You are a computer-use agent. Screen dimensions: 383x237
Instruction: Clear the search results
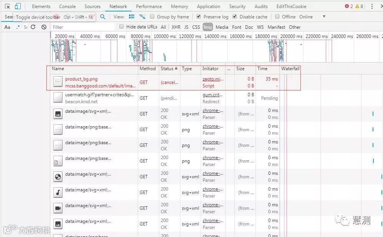[44, 27]
